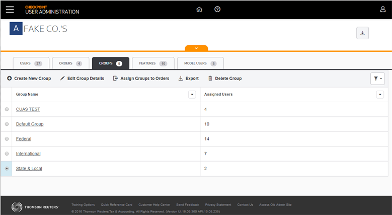Switch to the Model Users tab
The height and width of the screenshot is (215, 392).
pyautogui.click(x=200, y=63)
